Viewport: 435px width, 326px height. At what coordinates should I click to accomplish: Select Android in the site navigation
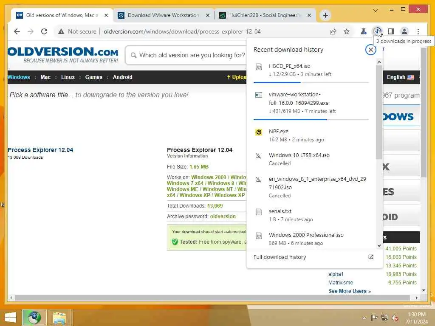coord(122,77)
